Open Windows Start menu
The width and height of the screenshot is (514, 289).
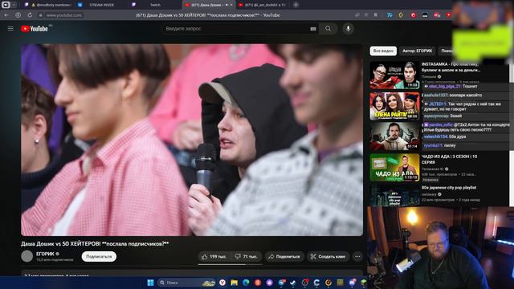150,283
